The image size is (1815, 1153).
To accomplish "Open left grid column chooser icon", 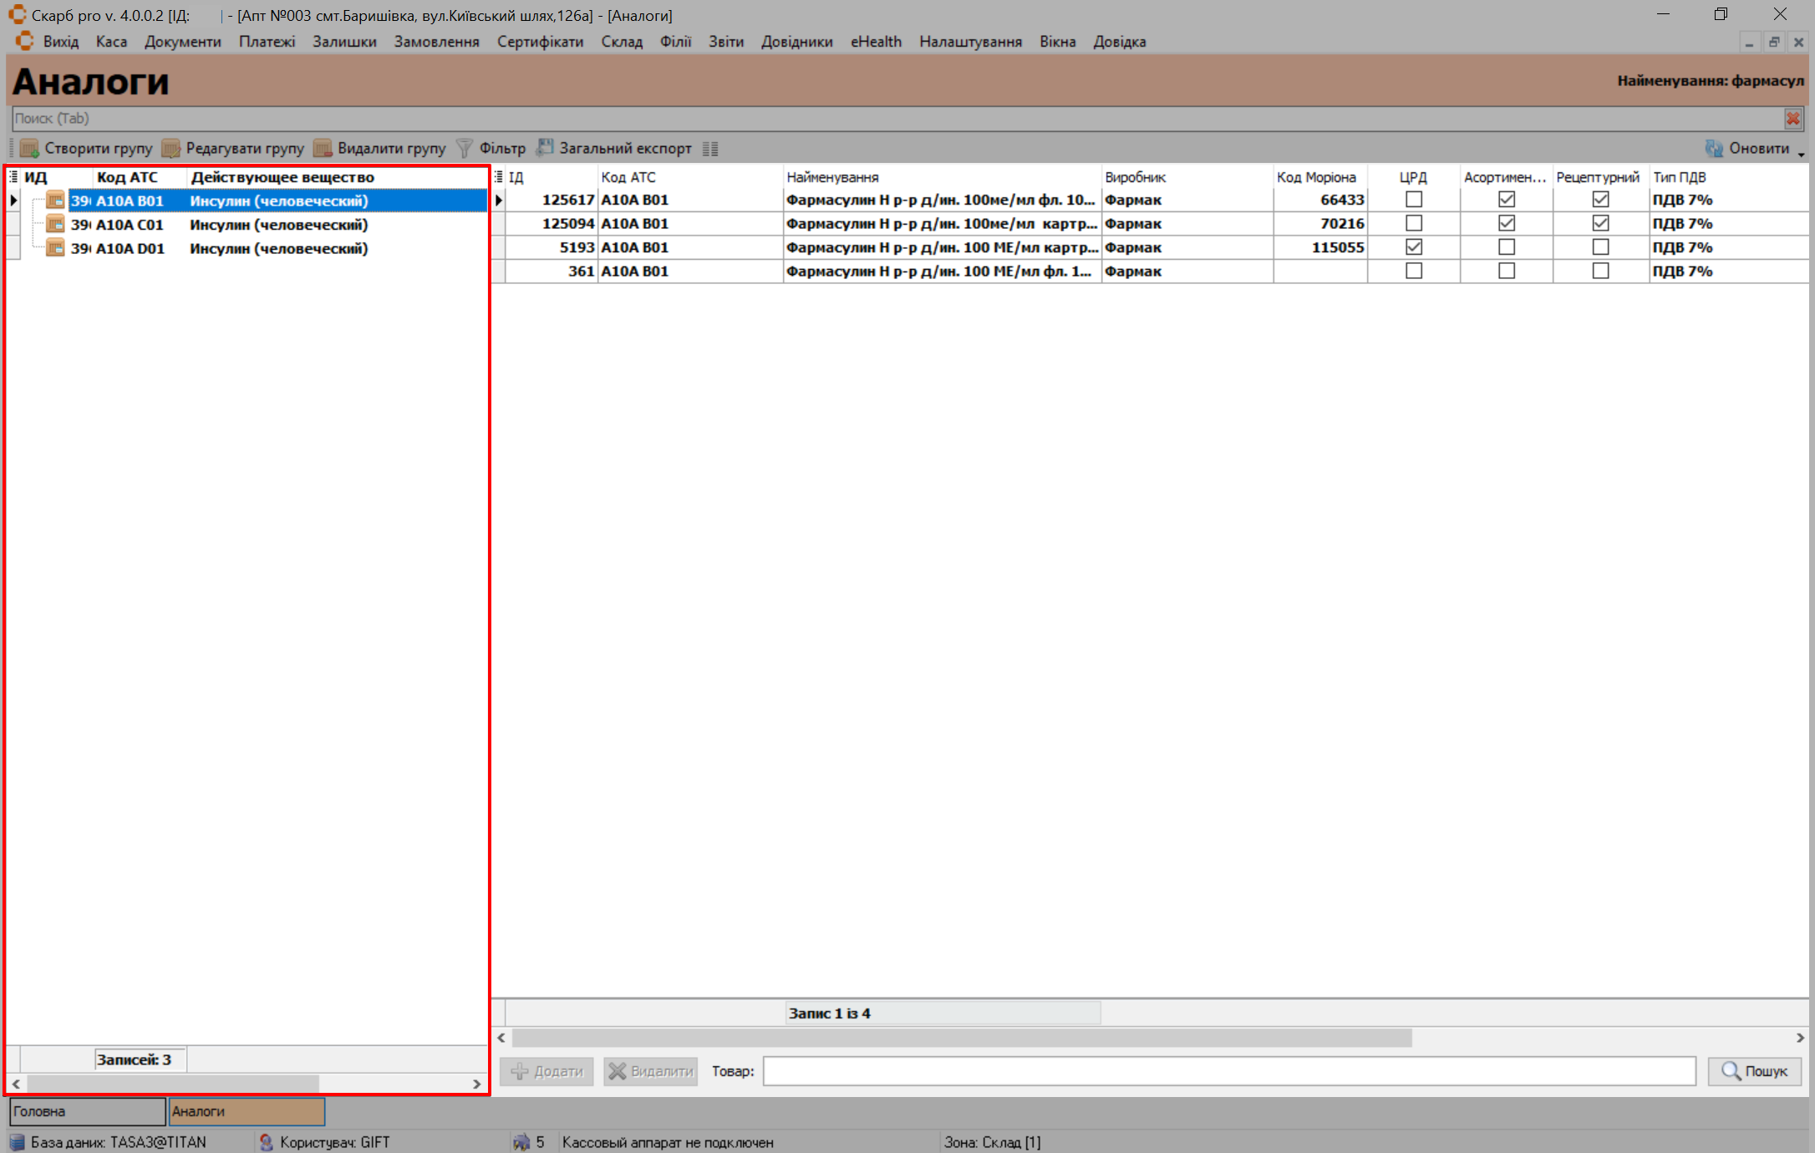I will point(13,177).
